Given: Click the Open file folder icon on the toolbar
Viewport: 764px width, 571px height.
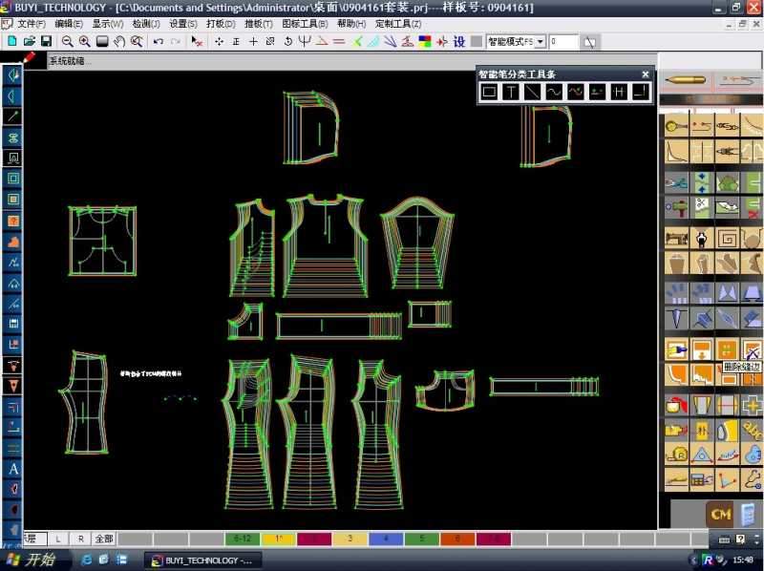Looking at the screenshot, I should click(x=31, y=41).
